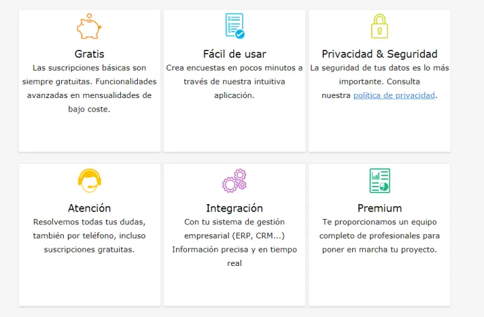Click the yellow-green padlock icon
The image size is (484, 317).
click(x=379, y=27)
